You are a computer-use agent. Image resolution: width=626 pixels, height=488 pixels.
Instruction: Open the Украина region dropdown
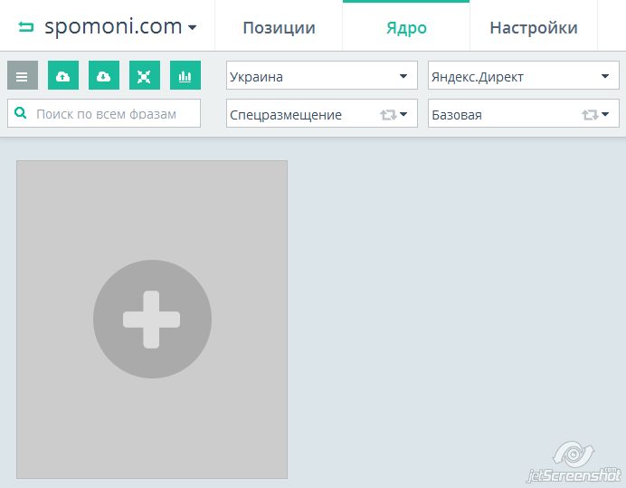click(x=321, y=76)
